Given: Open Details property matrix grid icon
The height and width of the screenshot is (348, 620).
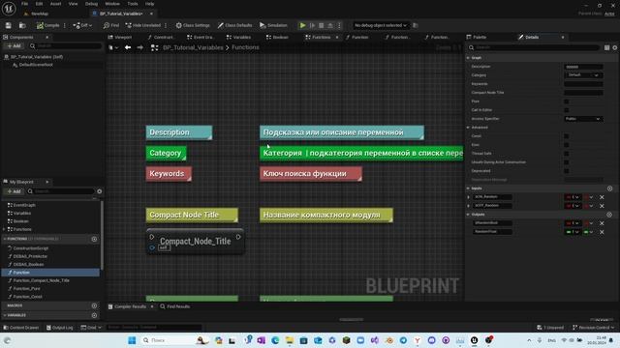Looking at the screenshot, I should point(607,47).
